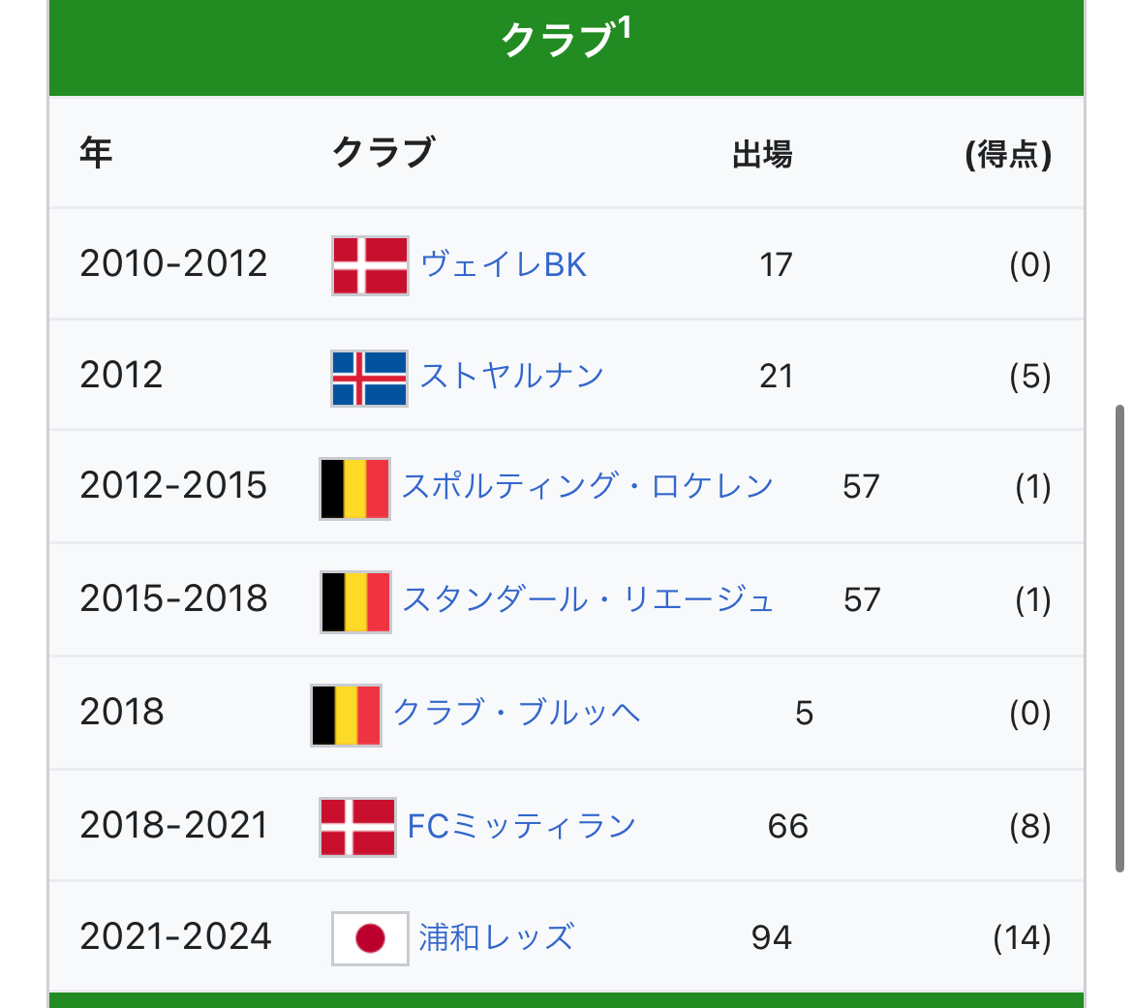
Task: Visit the 浦和レッズ club page
Action: [496, 937]
